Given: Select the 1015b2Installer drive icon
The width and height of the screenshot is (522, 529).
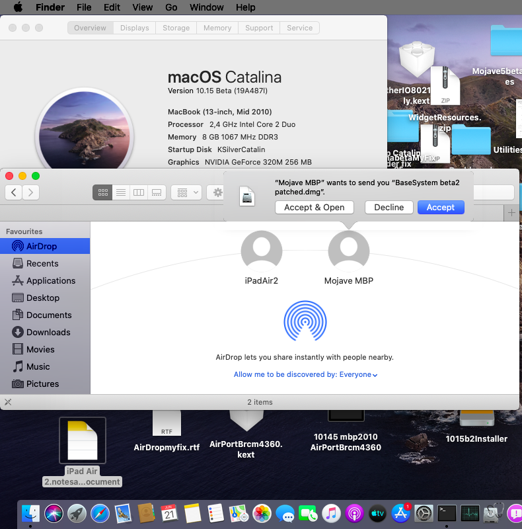Looking at the screenshot, I should click(476, 427).
